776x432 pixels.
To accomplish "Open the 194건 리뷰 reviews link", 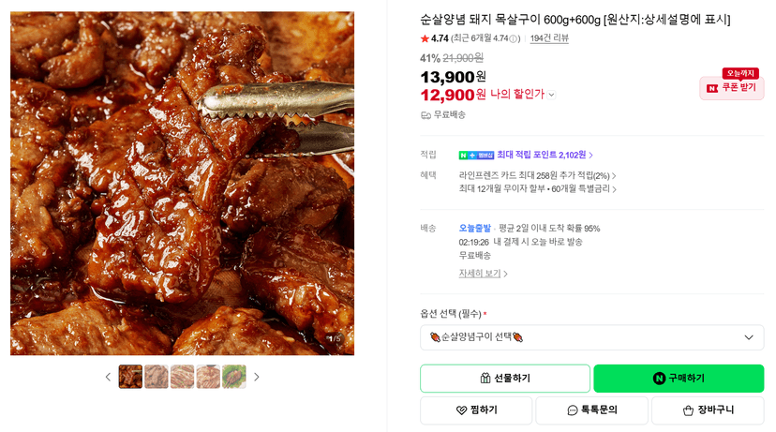I will pyautogui.click(x=549, y=38).
